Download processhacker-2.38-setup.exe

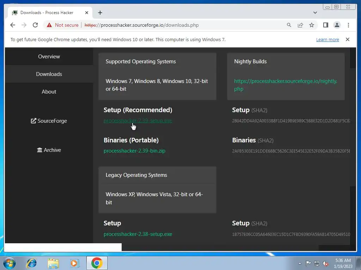pyautogui.click(x=138, y=234)
